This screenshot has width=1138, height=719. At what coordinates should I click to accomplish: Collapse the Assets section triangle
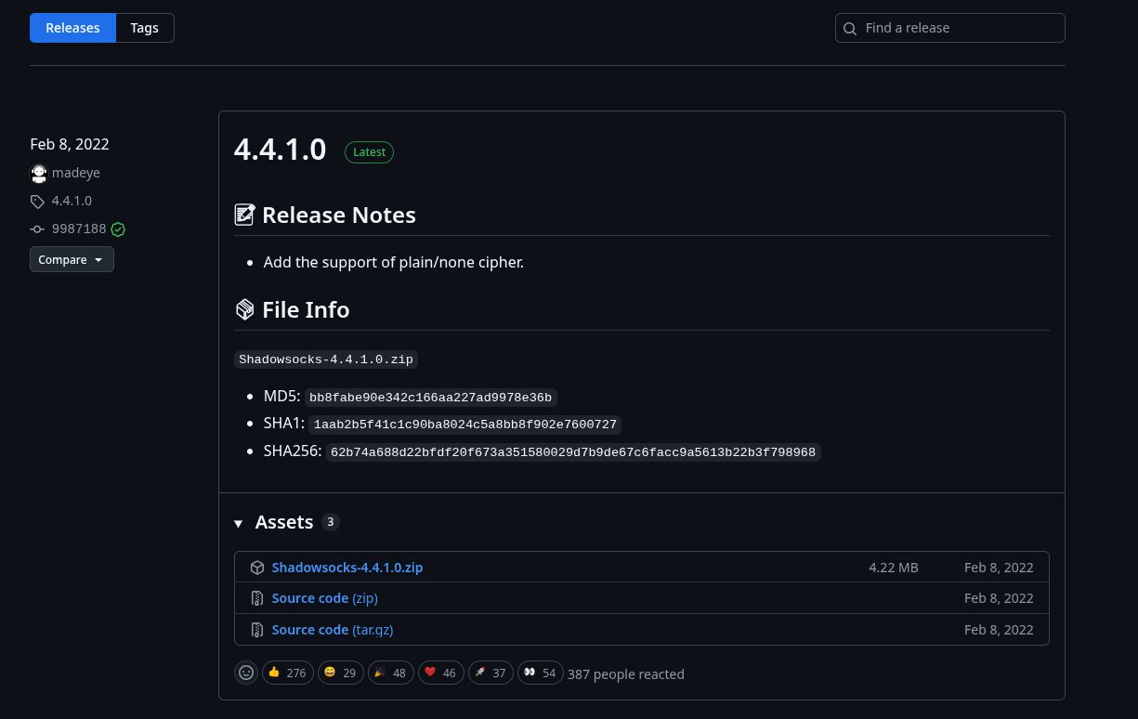[239, 523]
